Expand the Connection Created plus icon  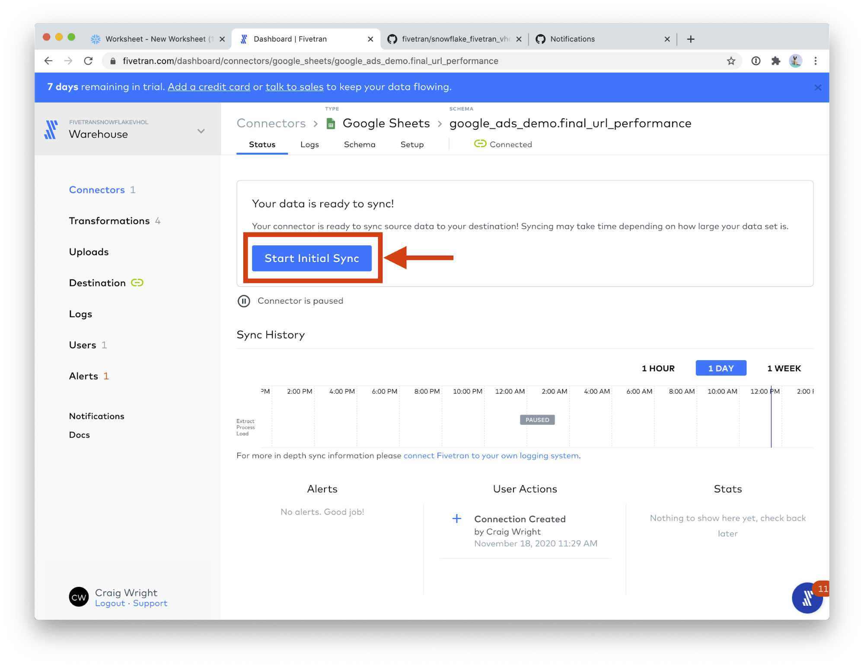coord(456,519)
